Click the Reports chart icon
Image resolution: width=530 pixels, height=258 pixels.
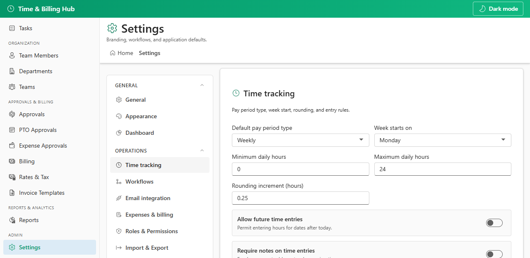pos(12,220)
